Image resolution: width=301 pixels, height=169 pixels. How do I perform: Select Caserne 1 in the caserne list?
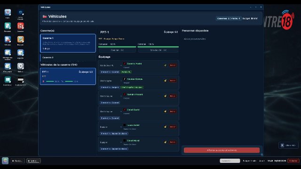pyautogui.click(x=68, y=43)
